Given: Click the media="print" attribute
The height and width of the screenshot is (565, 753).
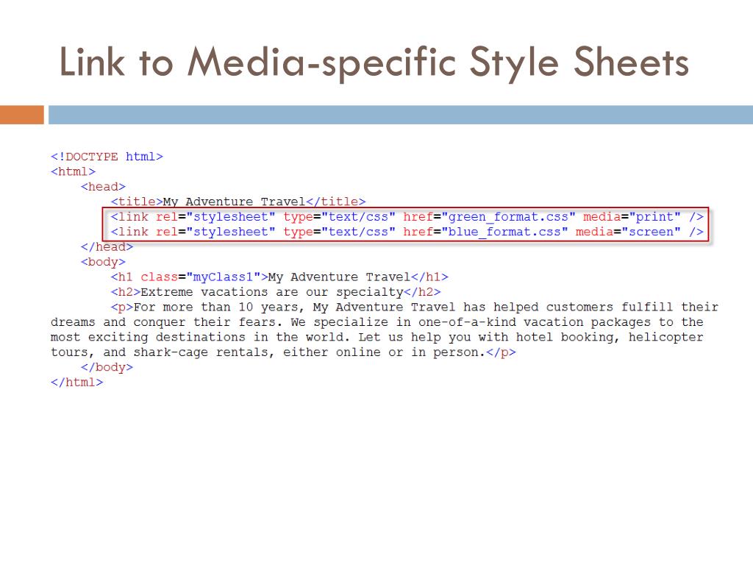Looking at the screenshot, I should click(632, 217).
